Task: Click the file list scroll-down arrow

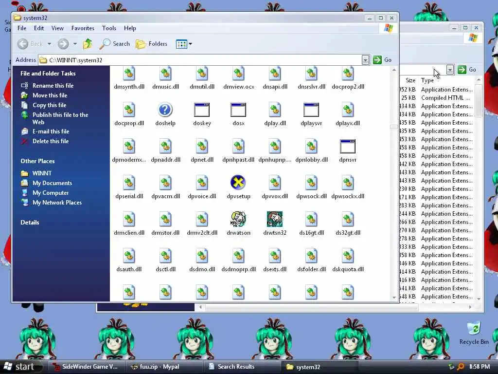Action: pos(394,298)
